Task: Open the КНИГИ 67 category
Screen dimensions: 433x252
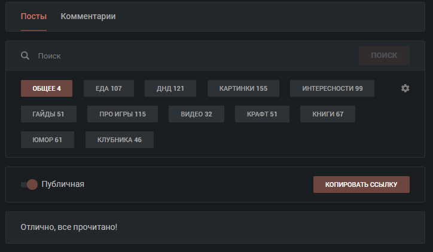Action: (x=328, y=114)
